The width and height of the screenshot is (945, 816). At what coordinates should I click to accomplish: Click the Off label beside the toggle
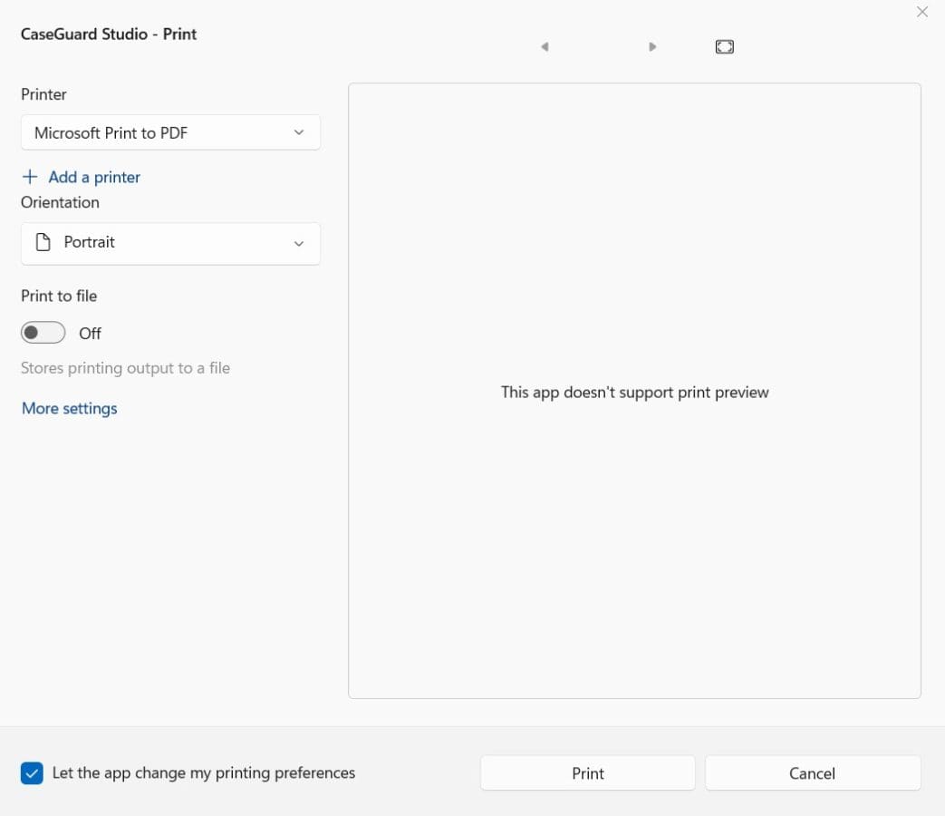point(90,334)
